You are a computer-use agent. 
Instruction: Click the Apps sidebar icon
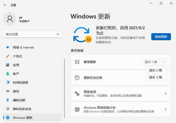8,65
